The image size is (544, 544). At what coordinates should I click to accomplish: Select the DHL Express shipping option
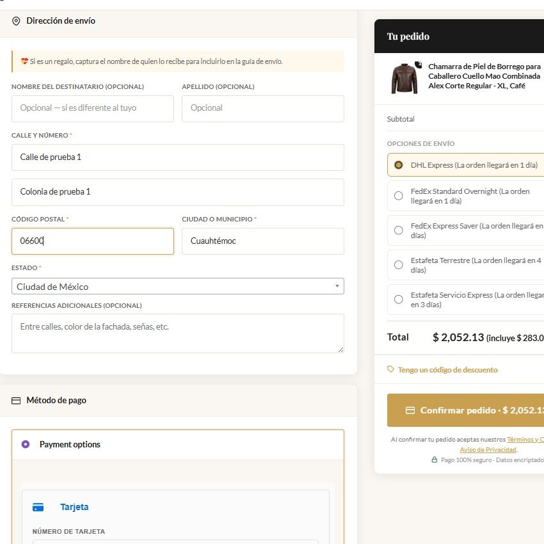click(399, 164)
